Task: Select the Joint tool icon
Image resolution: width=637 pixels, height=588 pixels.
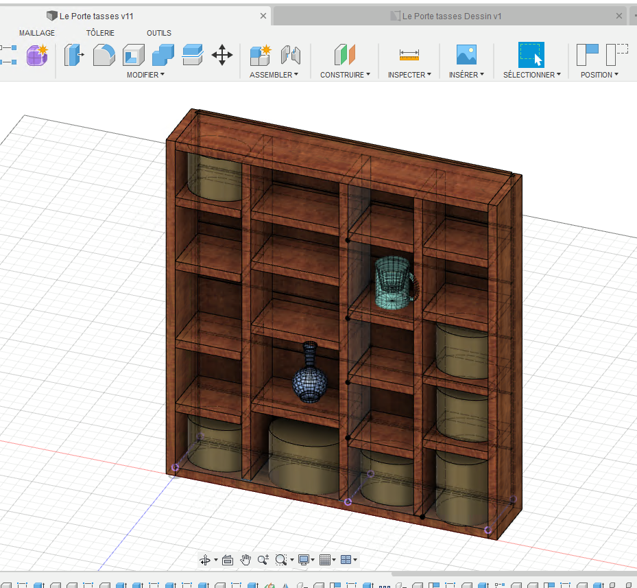Action: pos(291,55)
